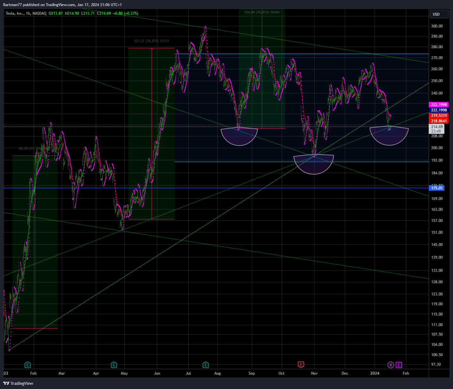453x389 pixels.
Task: Click the 280.00 price axis label
Action: tap(437, 47)
